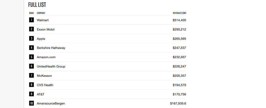The height and width of the screenshot is (108, 266).
Task: Select the Apple company name
Action: (x=41, y=39)
